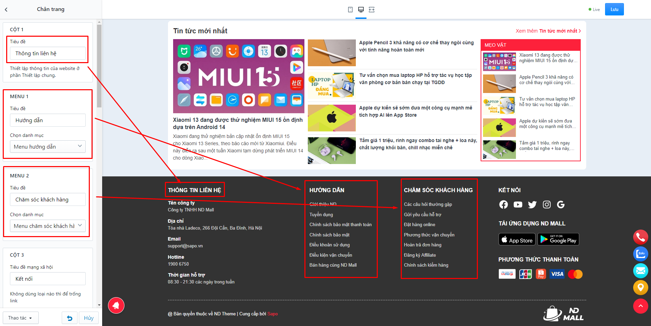Open Đặt hàng online link
This screenshot has height=326, width=651.
click(x=420, y=224)
